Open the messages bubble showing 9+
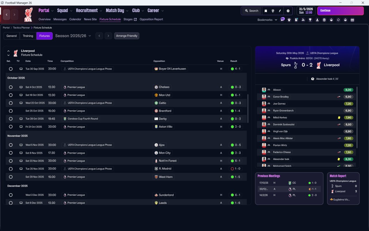The image size is (369, 231). coord(283,20)
